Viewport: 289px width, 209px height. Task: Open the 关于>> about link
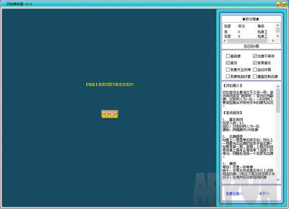pos(264,194)
